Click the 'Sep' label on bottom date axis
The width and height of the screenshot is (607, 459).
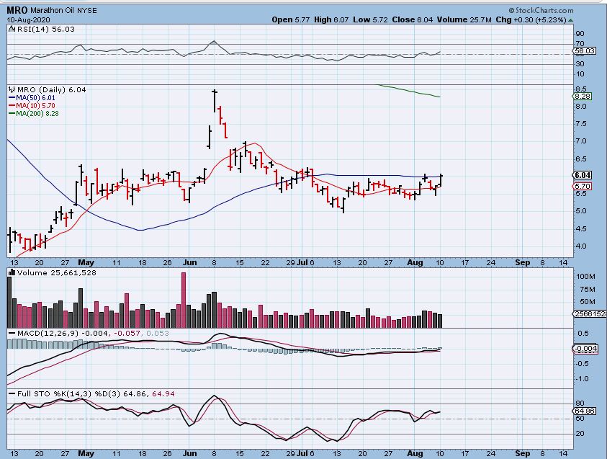[x=522, y=453]
